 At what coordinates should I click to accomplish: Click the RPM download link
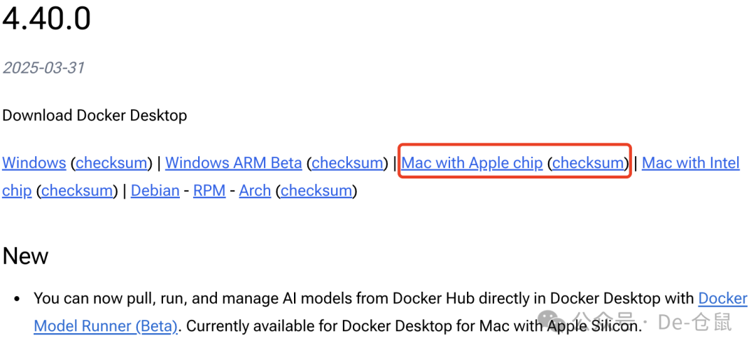click(x=209, y=190)
